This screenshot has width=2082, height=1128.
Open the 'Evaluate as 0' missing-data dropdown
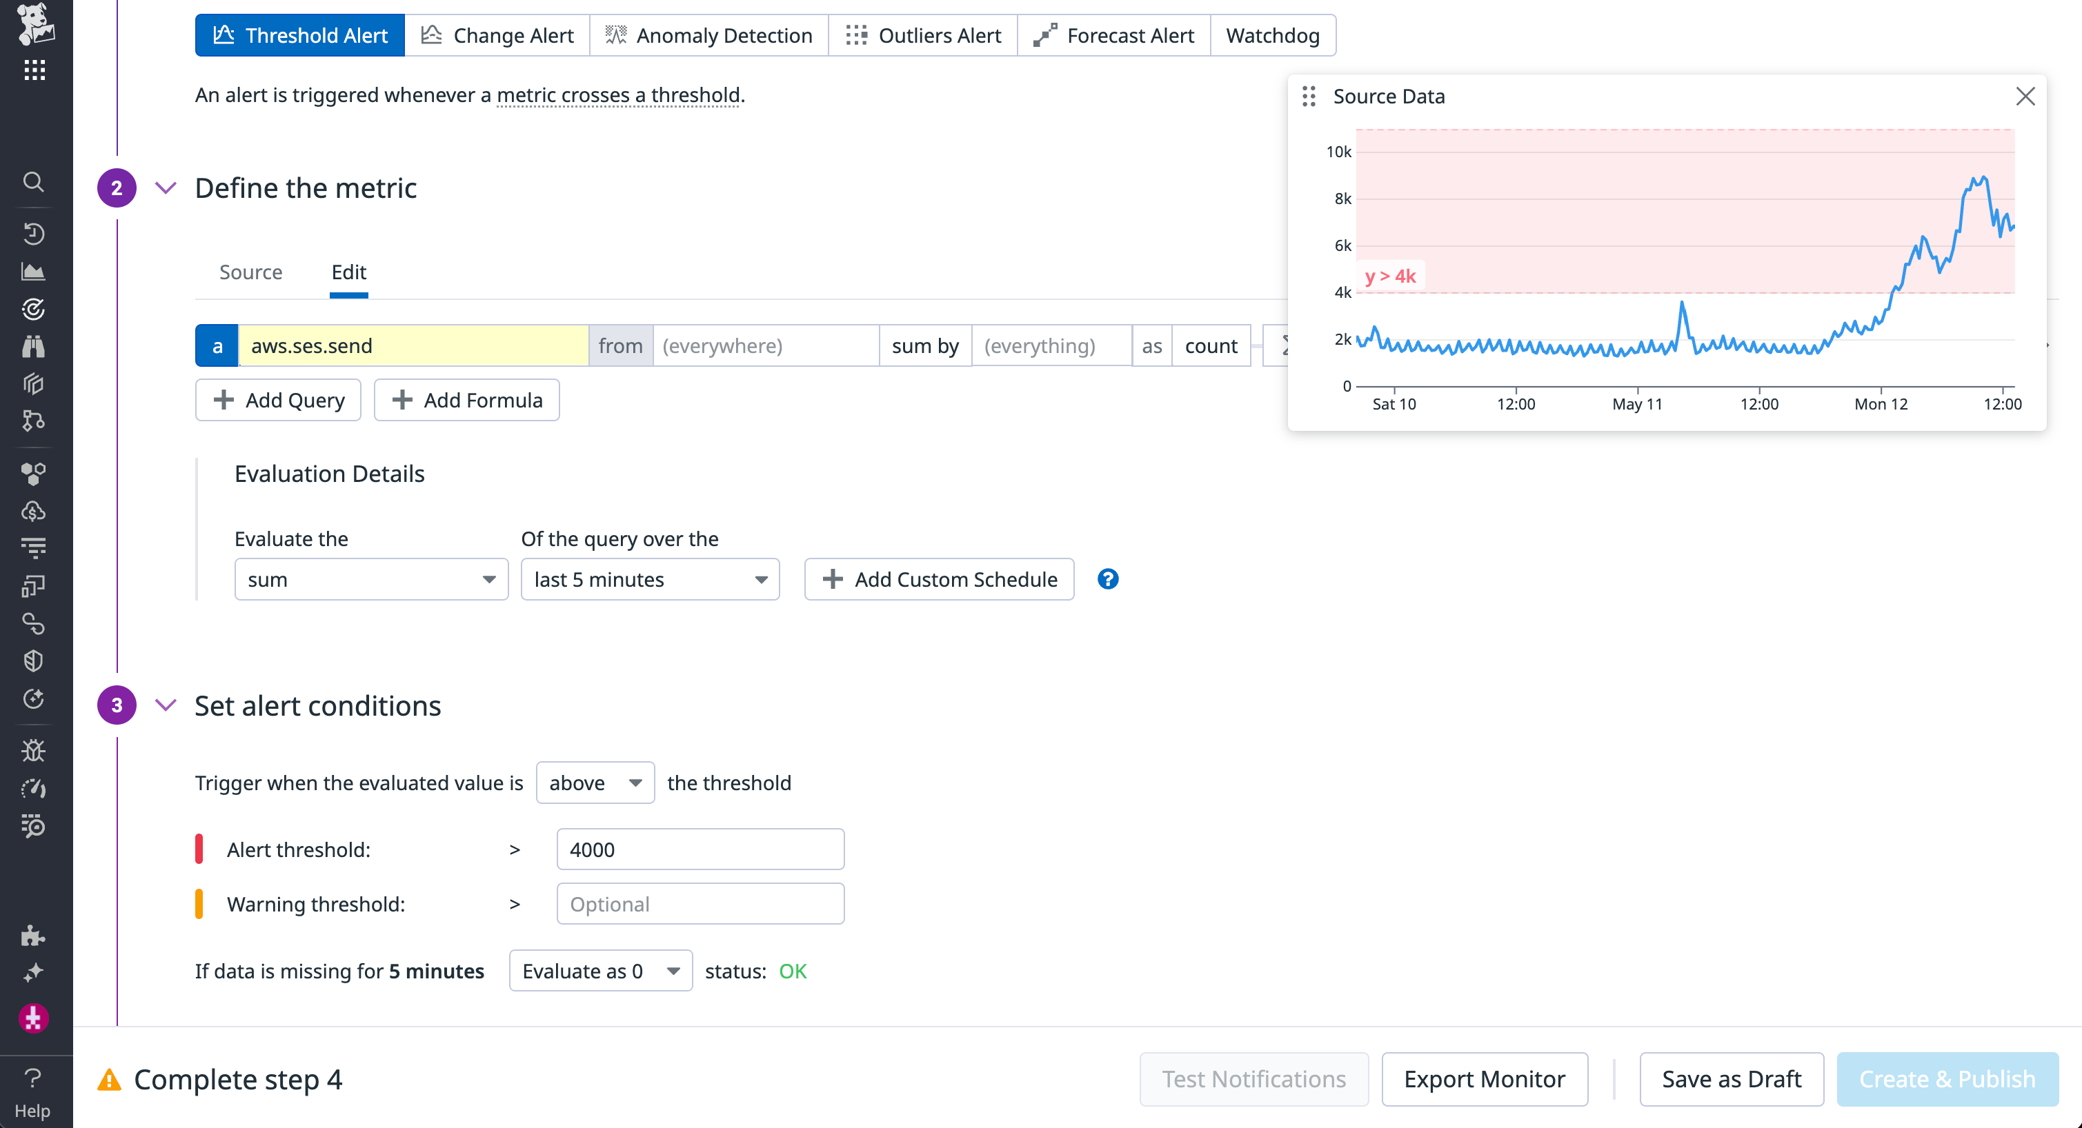(x=599, y=970)
